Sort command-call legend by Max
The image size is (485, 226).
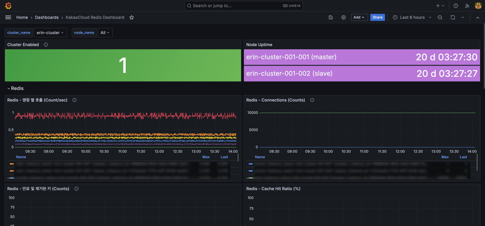pyautogui.click(x=206, y=157)
